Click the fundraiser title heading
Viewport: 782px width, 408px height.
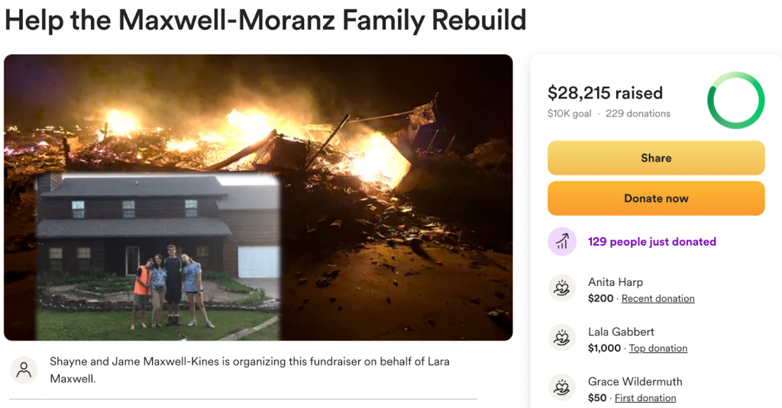(x=265, y=21)
